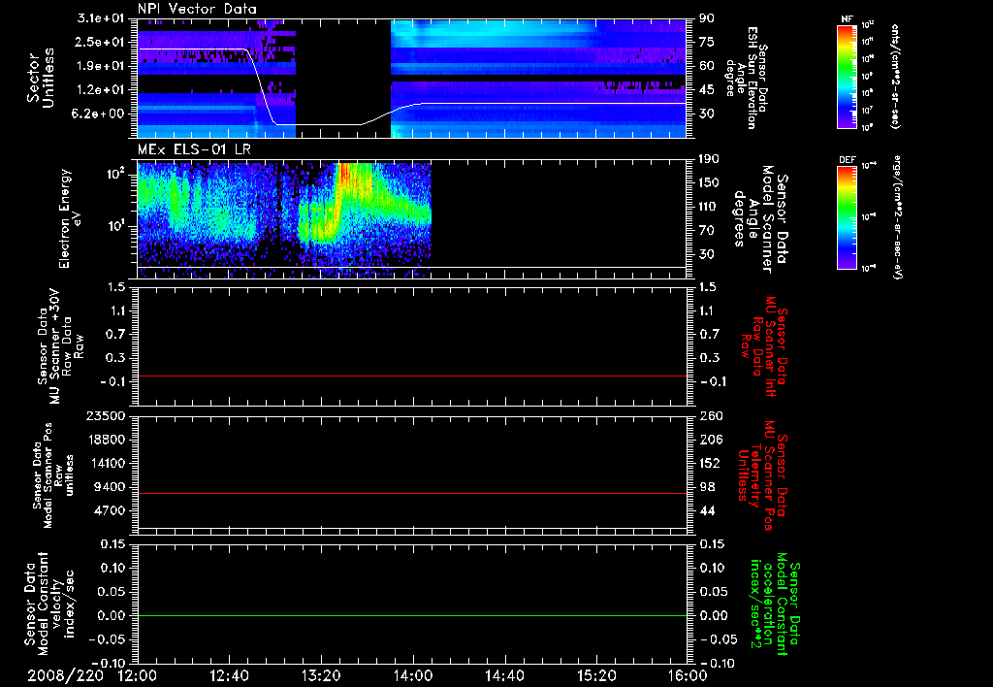993x687 pixels.
Task: Click the 16:00 time axis label
Action: point(688,675)
